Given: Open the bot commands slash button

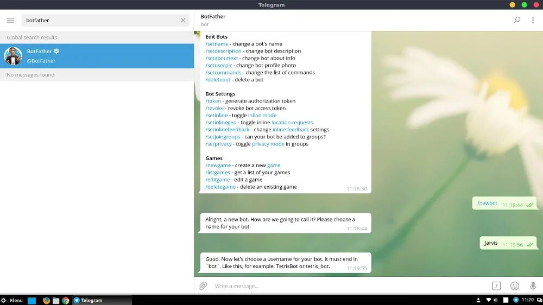Looking at the screenshot, I should [x=496, y=286].
